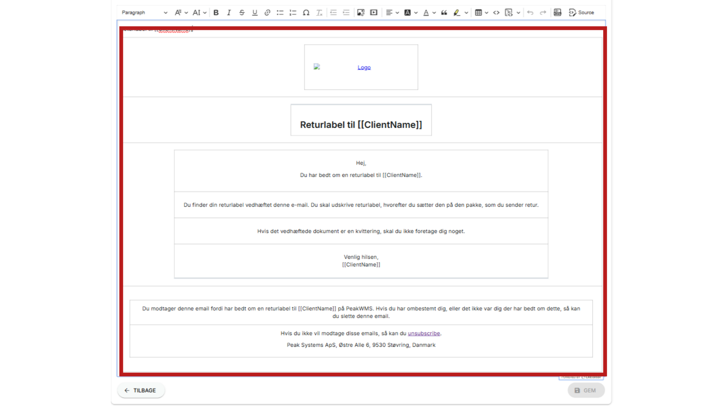
Task: Click the heading Returlabel til [[ClientName]]
Action: [361, 125]
